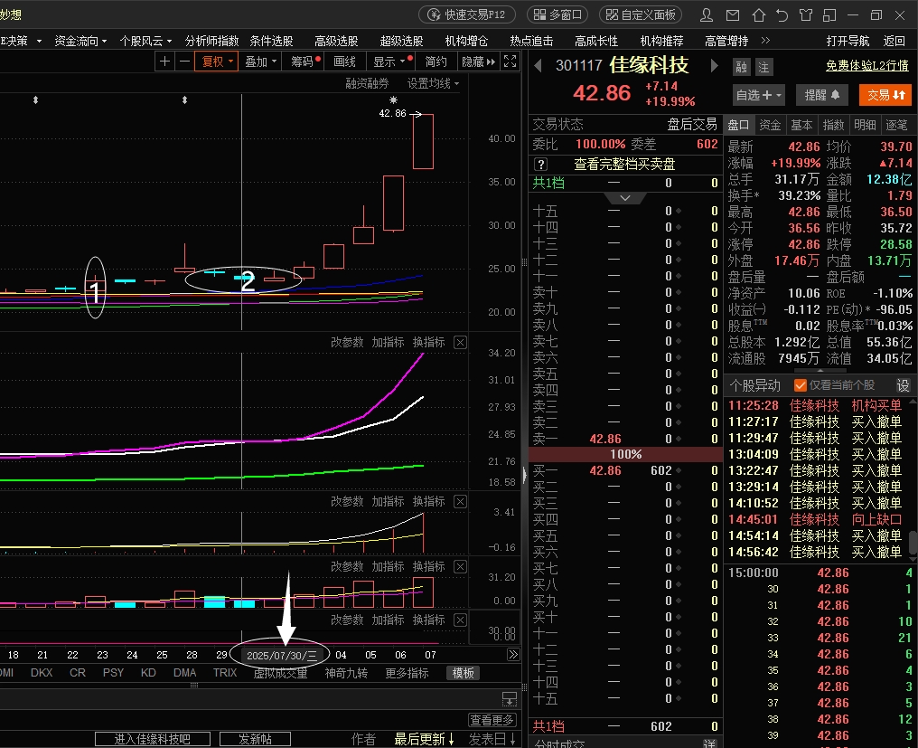Image resolution: width=918 pixels, height=748 pixels.
Task: Go to previous stock arrow
Action: 538,66
